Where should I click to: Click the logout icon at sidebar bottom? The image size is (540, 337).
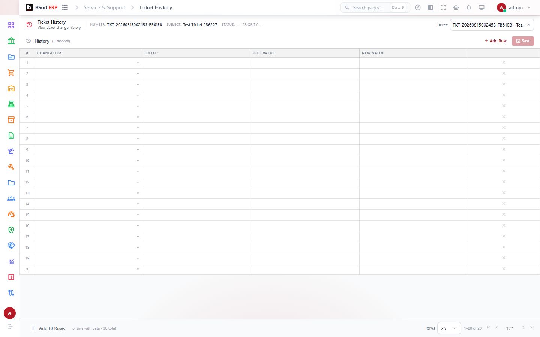[10, 327]
